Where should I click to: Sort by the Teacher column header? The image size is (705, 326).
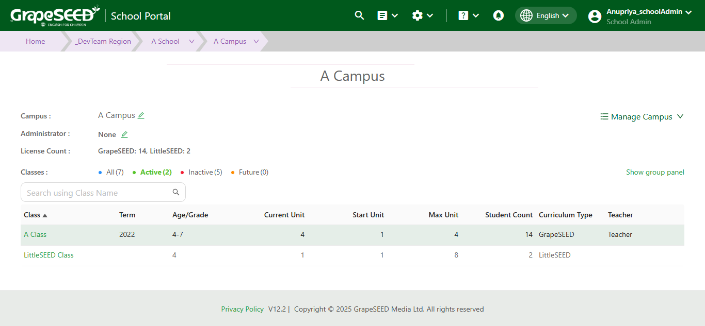(620, 215)
